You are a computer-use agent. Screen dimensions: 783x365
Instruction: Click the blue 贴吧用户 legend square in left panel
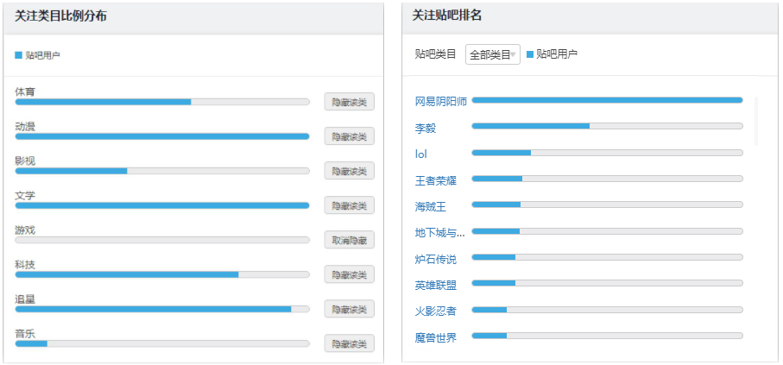click(x=18, y=55)
